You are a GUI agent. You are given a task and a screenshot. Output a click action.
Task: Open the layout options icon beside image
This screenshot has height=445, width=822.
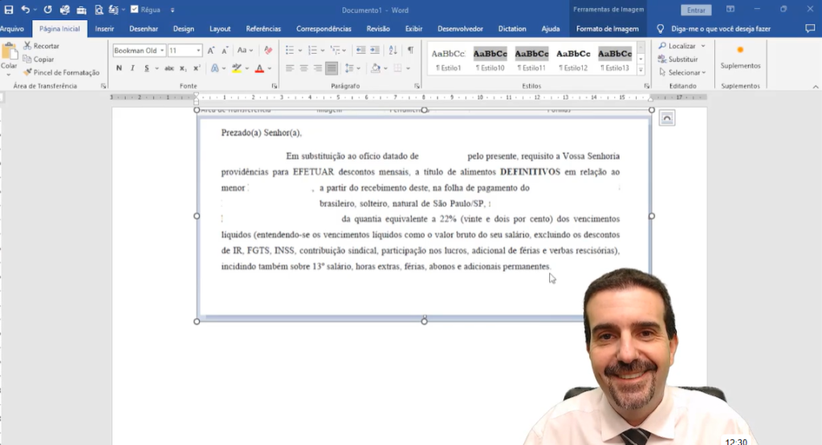666,119
